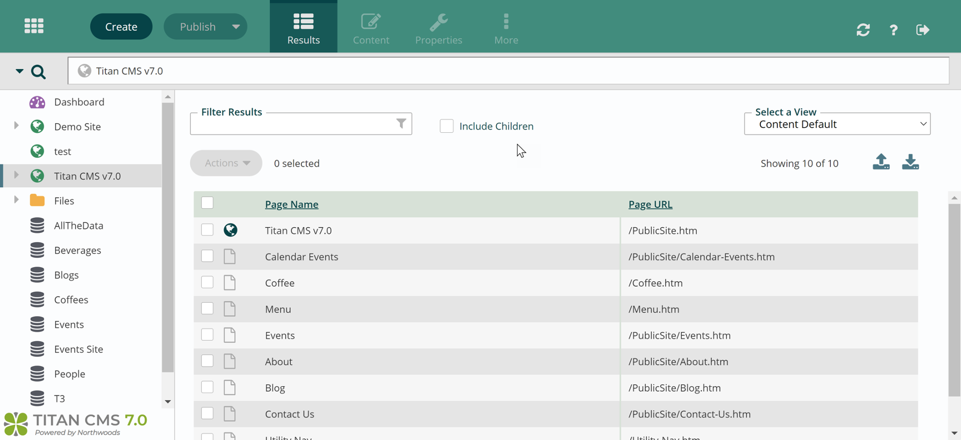Click the Contact Us page name
The width and height of the screenshot is (961, 440).
[x=290, y=414]
